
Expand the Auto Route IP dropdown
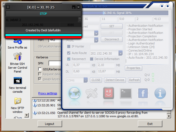click(120, 53)
